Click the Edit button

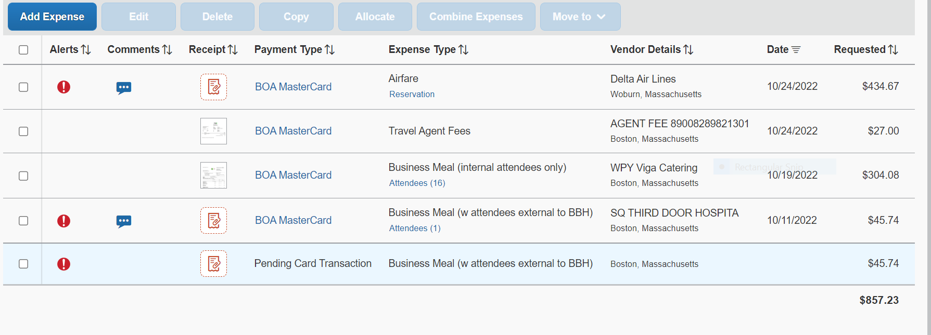click(x=138, y=17)
